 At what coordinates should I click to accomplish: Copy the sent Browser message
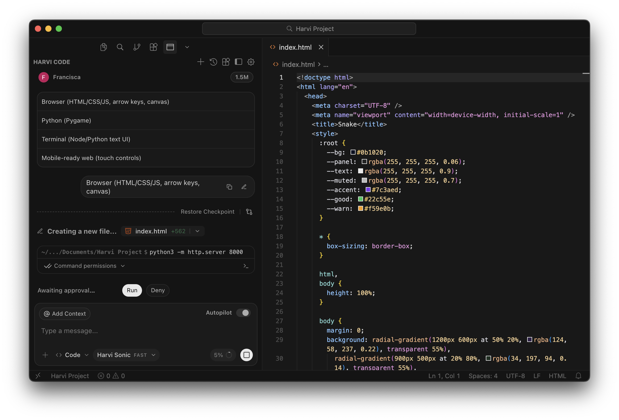229,187
